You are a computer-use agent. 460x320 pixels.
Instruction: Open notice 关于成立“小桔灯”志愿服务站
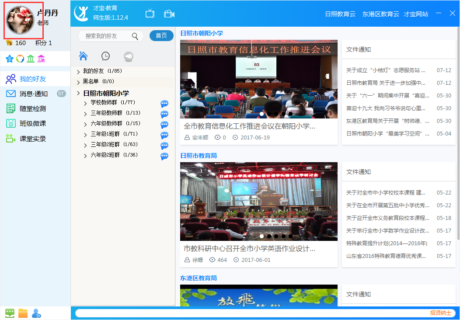pyautogui.click(x=386, y=70)
